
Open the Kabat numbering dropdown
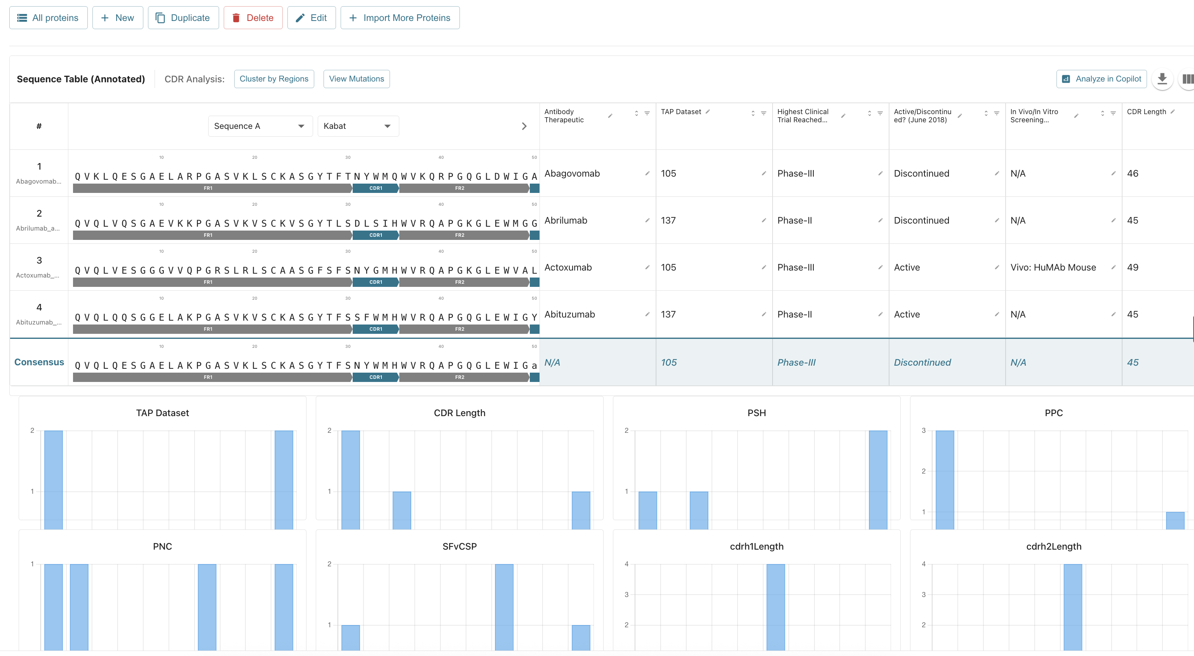point(357,126)
